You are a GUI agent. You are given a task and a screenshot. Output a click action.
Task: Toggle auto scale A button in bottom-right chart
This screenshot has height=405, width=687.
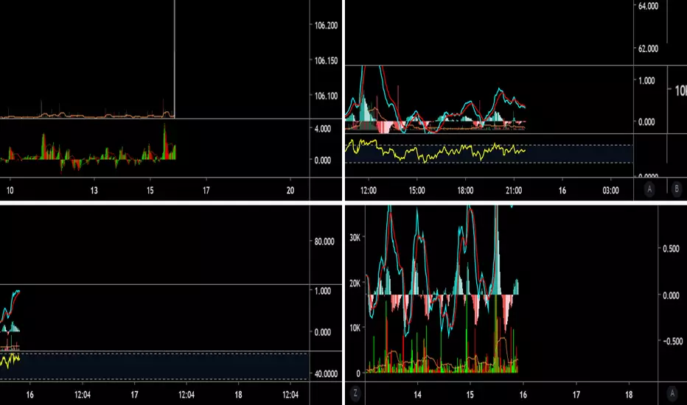tap(672, 393)
